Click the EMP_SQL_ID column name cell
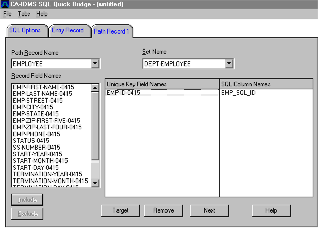This screenshot has height=228, width=318. (x=238, y=93)
